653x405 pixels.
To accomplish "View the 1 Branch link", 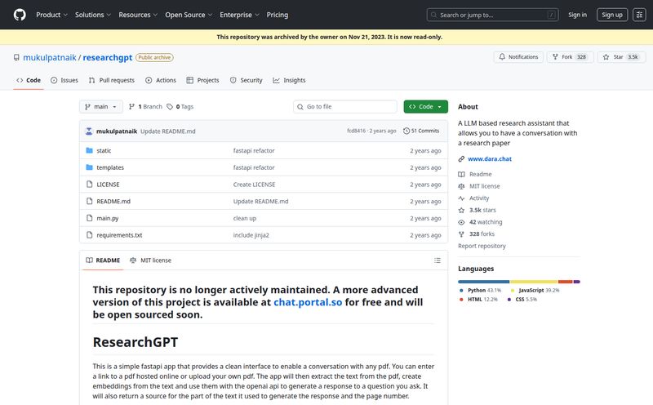I will tap(145, 107).
